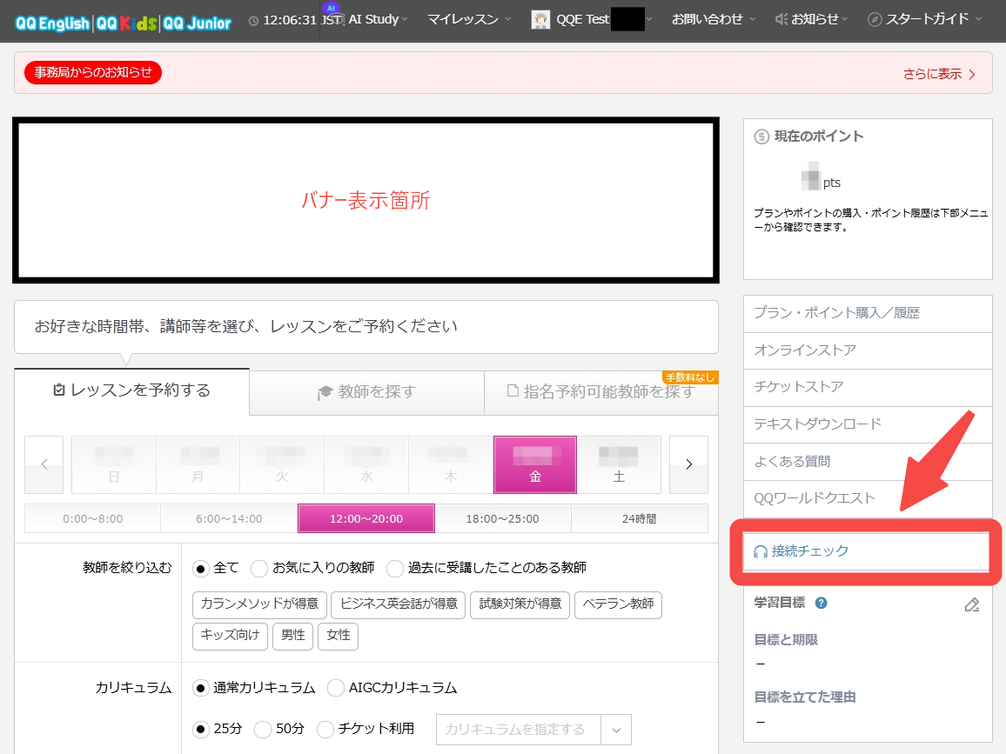Choose the 18:00~25:00 time range

tap(502, 518)
